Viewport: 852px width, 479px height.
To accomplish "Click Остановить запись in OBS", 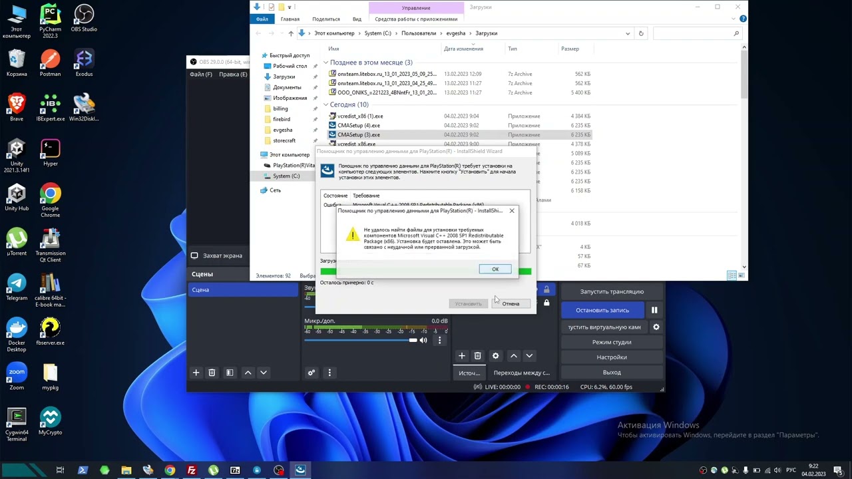I will (x=602, y=310).
